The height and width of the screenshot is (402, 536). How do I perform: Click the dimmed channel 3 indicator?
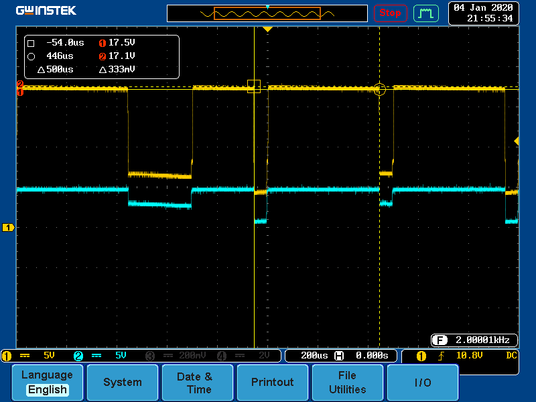pyautogui.click(x=150, y=356)
